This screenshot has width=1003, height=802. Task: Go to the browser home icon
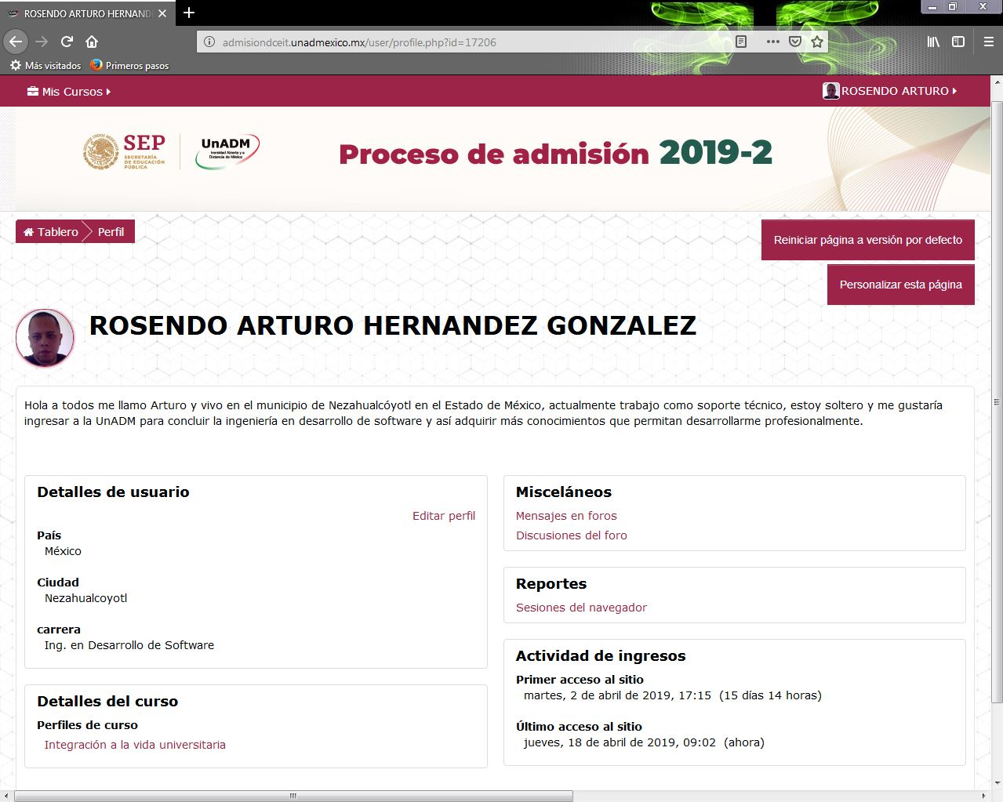pos(92,42)
